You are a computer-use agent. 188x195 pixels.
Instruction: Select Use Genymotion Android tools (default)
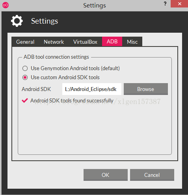[x=71, y=69]
